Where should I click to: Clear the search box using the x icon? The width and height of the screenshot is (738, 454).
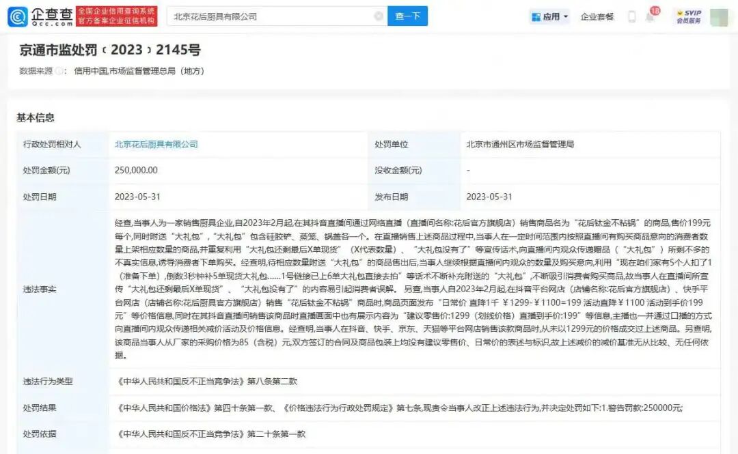[378, 16]
